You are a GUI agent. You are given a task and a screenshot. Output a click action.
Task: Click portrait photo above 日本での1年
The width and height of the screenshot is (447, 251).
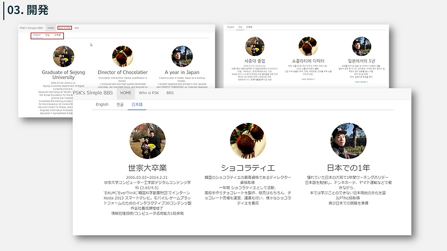[348, 141]
